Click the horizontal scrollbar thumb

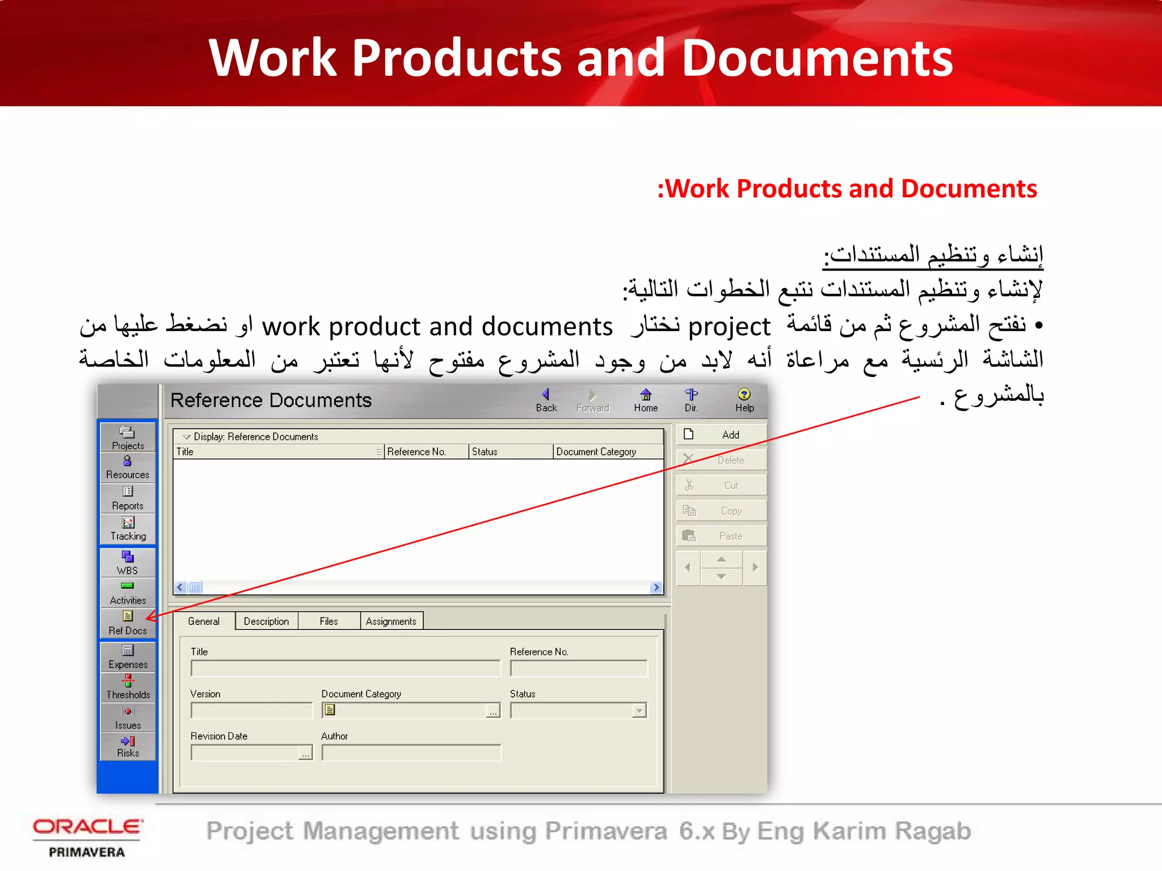pyautogui.click(x=195, y=587)
